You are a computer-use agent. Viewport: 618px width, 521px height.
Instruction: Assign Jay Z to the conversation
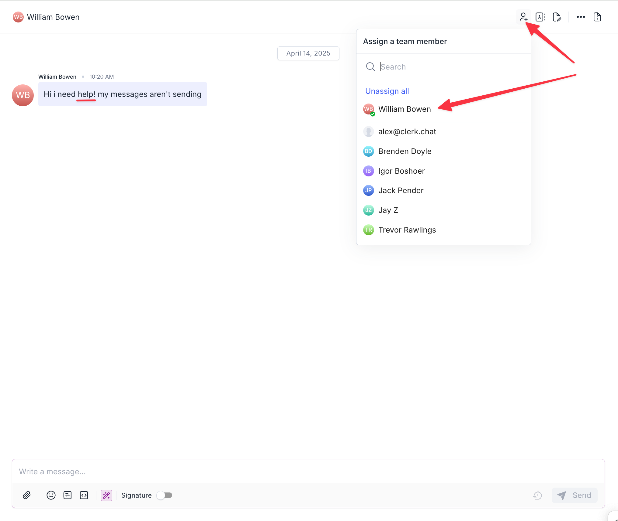click(x=444, y=210)
